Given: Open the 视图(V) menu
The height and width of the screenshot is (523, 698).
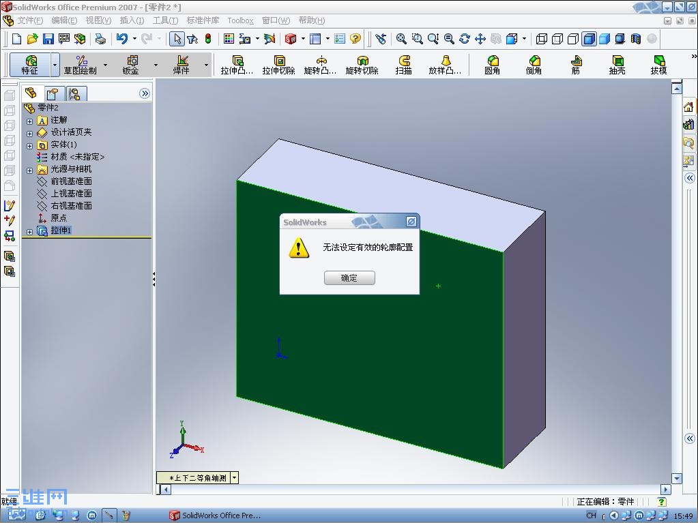Looking at the screenshot, I should 98,20.
